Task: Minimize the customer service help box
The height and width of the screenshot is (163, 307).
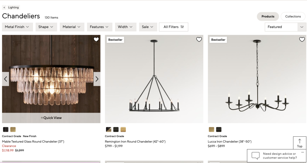Action: click(x=303, y=152)
